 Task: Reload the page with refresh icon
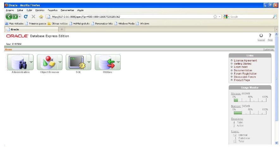click(x=26, y=17)
